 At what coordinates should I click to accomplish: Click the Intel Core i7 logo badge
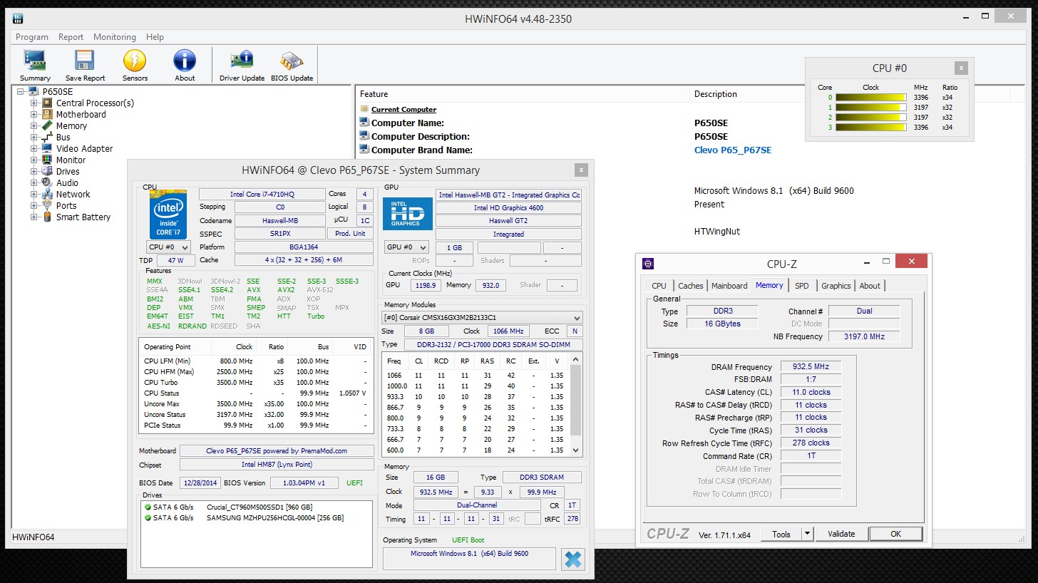click(168, 214)
